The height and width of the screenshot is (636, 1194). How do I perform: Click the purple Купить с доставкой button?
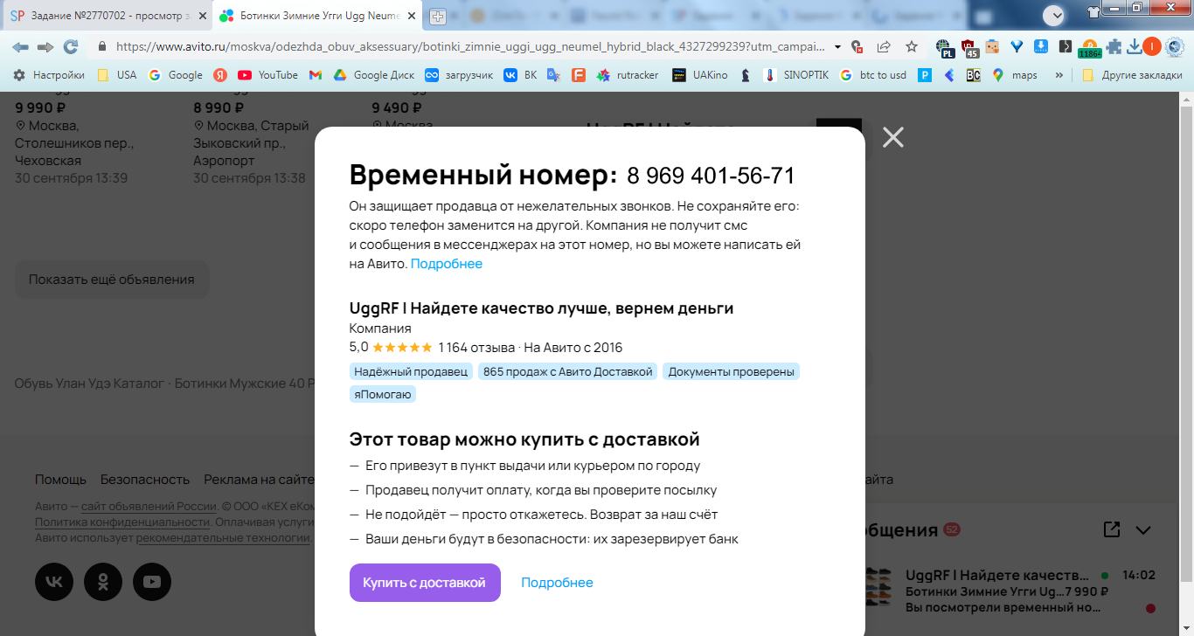coord(425,583)
